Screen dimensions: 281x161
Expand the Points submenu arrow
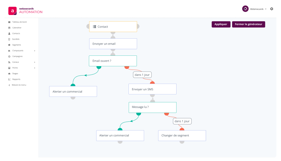pyautogui.click(x=35, y=68)
